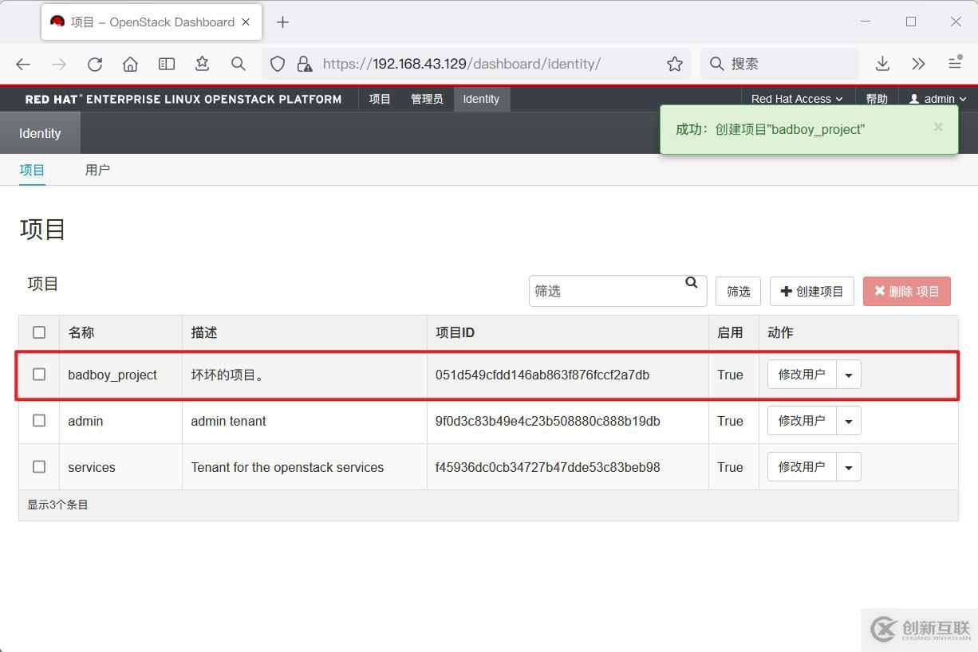Check the badboy_project row checkbox
The height and width of the screenshot is (652, 978).
(x=39, y=374)
